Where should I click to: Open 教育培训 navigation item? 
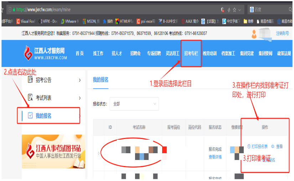click(x=210, y=53)
